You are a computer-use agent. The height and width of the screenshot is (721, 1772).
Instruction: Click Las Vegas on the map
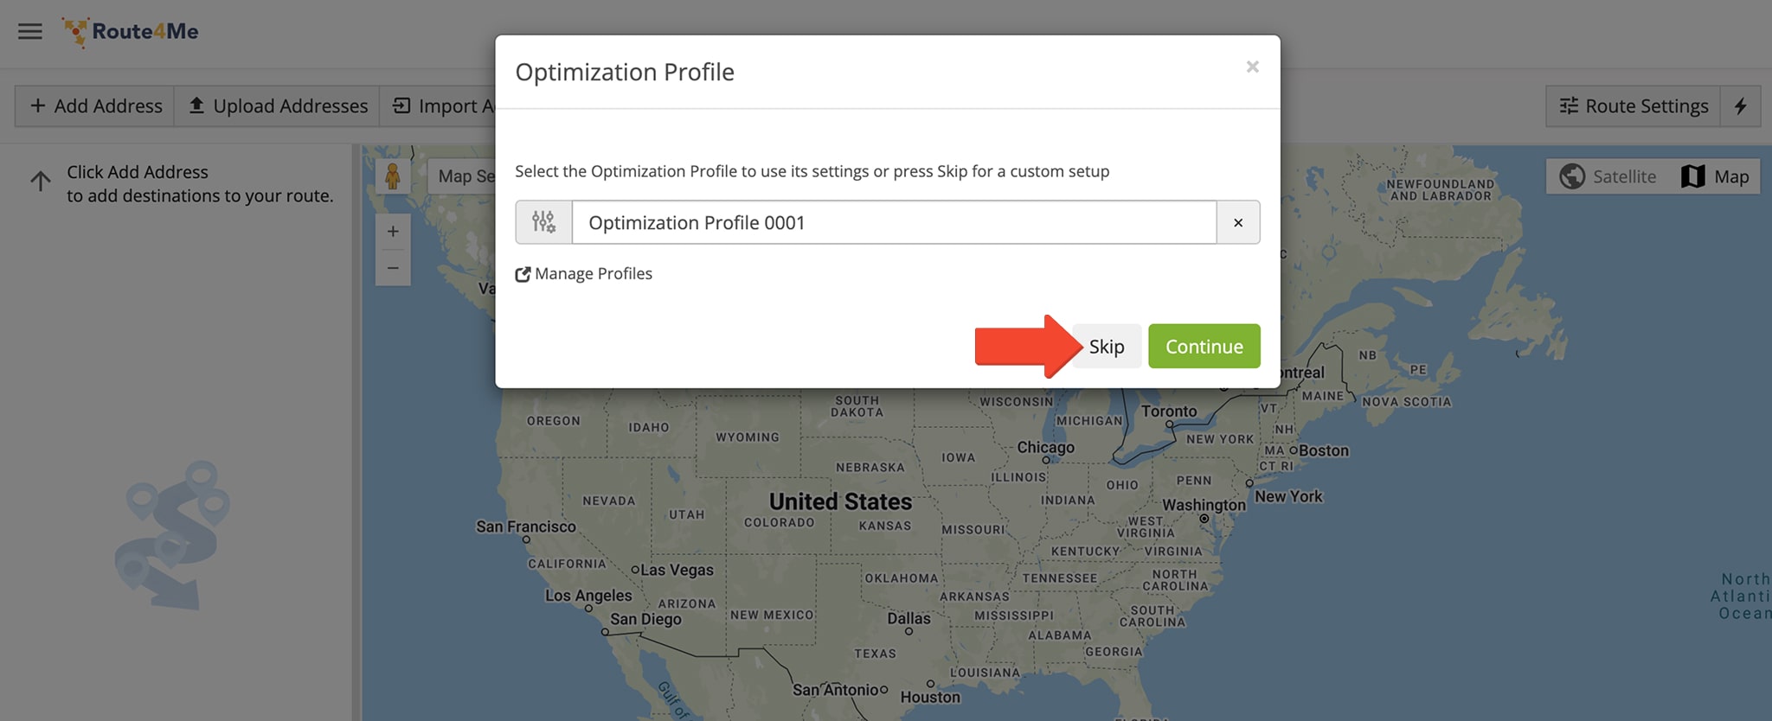pos(677,571)
